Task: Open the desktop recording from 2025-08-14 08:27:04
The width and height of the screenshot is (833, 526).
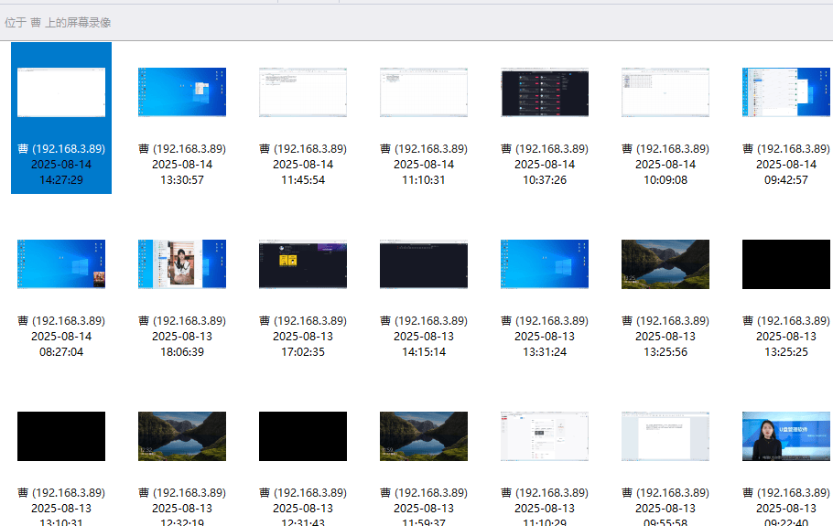Action: point(61,264)
